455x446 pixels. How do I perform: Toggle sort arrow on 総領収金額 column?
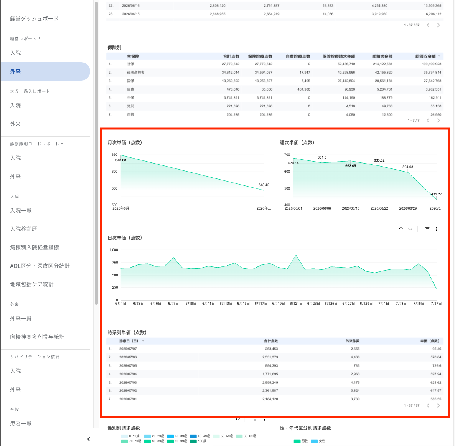tap(439, 56)
